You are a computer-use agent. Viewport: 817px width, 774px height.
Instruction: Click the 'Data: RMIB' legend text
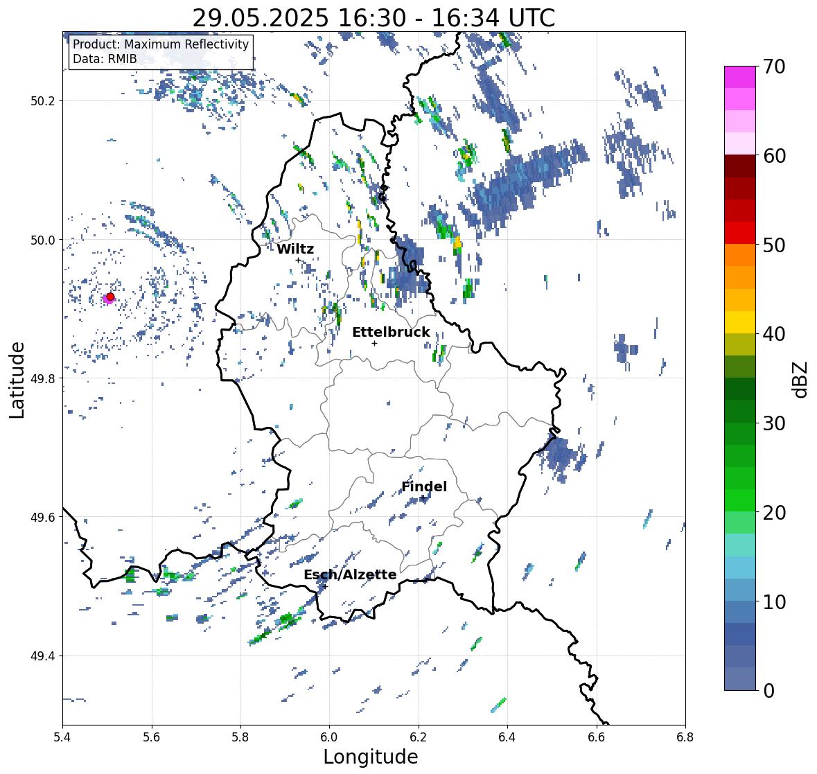[x=105, y=59]
